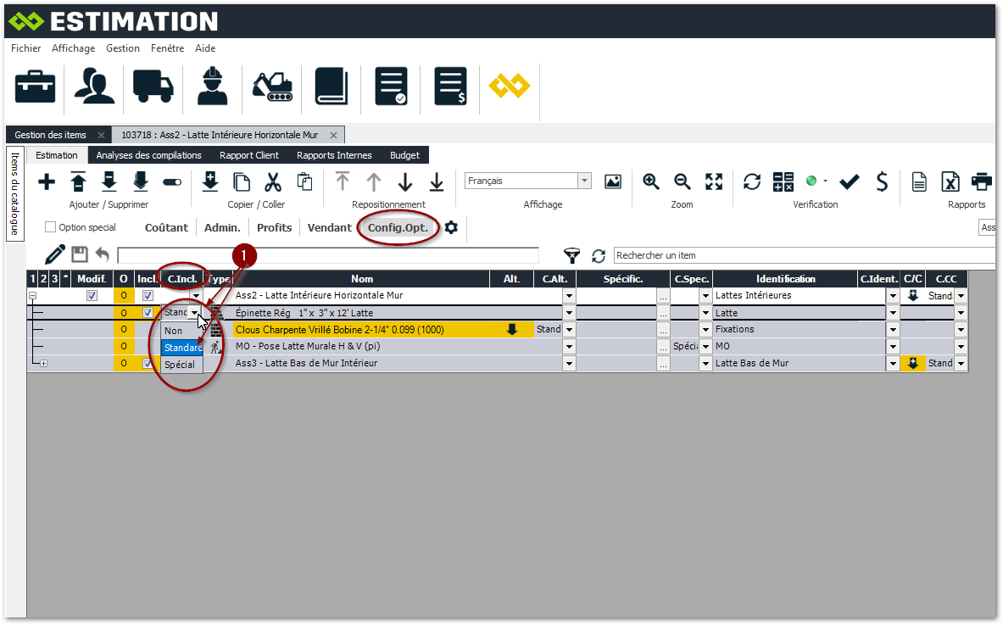The height and width of the screenshot is (625, 1003).
Task: Open the excavator equipment icon
Action: click(273, 86)
